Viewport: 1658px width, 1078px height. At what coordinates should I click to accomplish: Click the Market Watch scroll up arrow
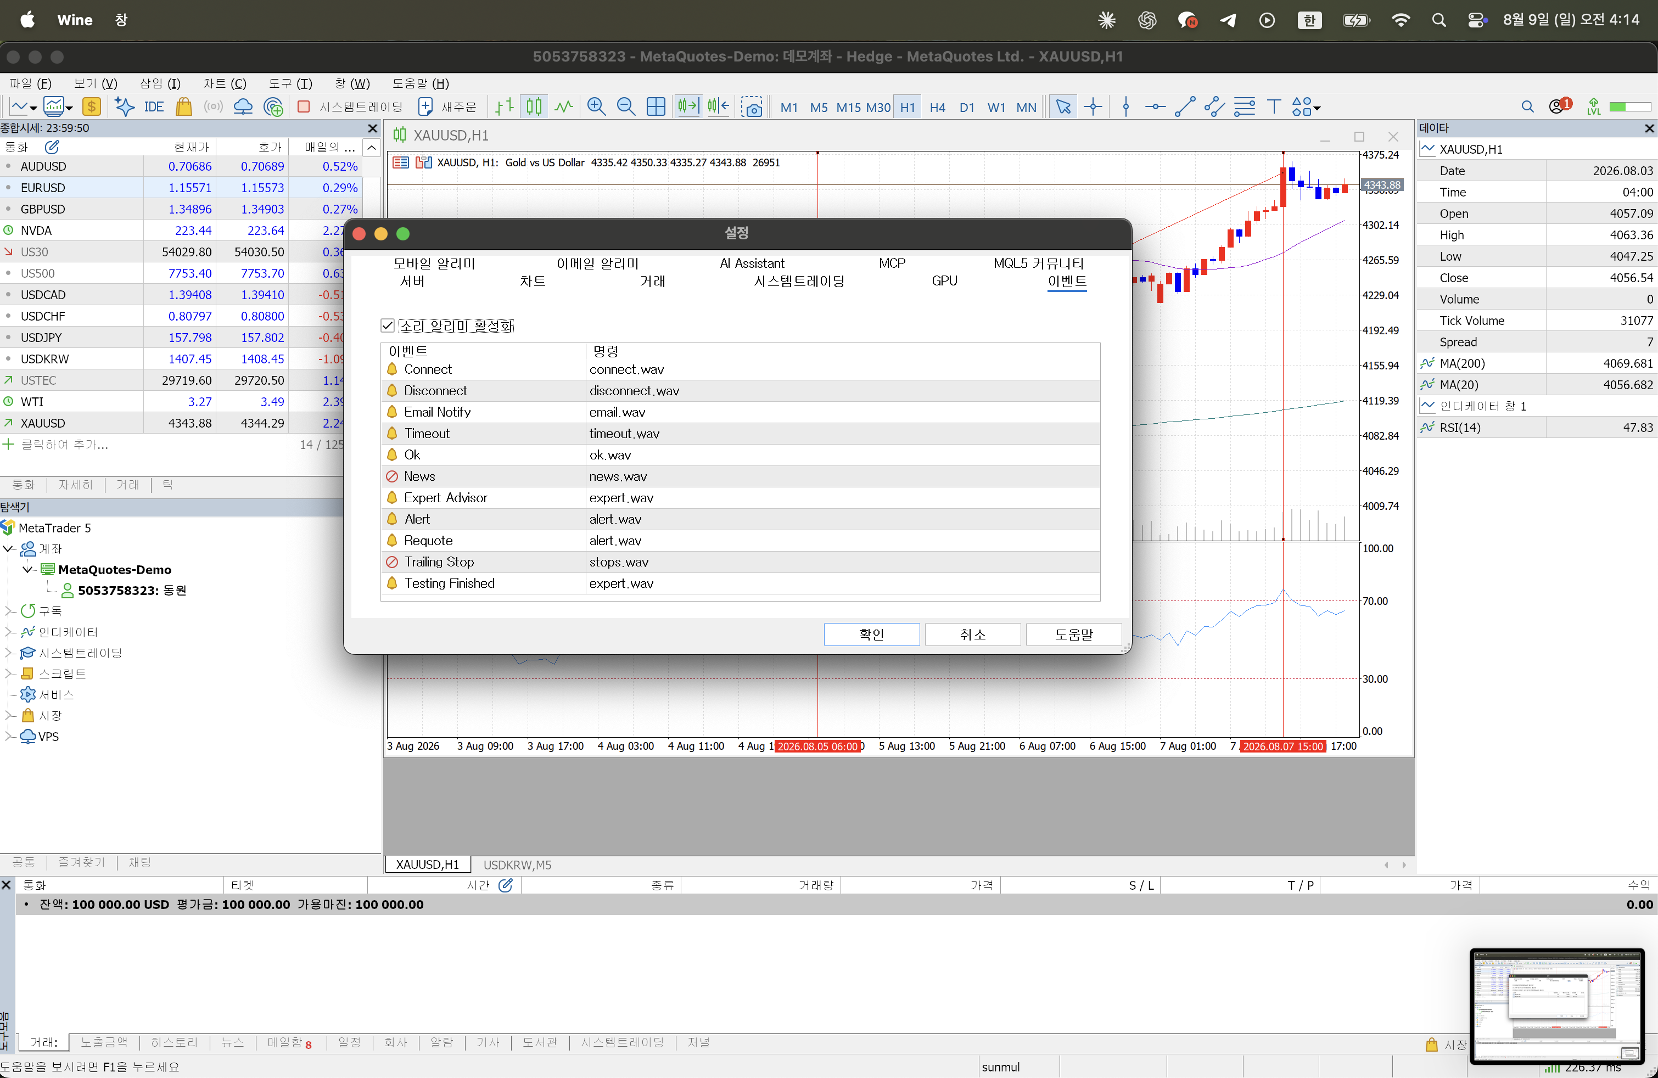372,148
